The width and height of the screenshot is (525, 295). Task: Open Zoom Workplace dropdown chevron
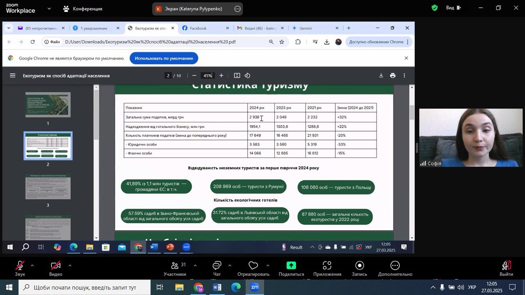click(49, 9)
